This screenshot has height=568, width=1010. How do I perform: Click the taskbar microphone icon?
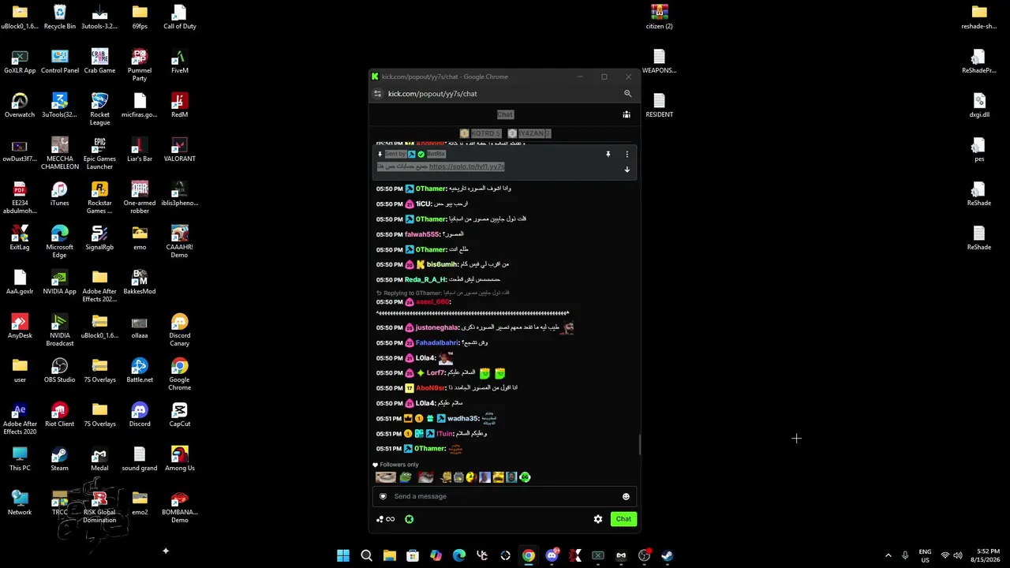point(905,555)
